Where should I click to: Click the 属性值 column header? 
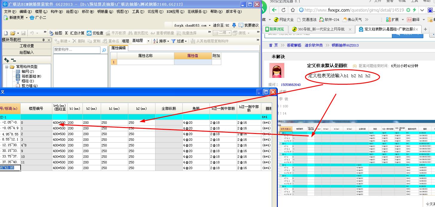click(x=193, y=56)
